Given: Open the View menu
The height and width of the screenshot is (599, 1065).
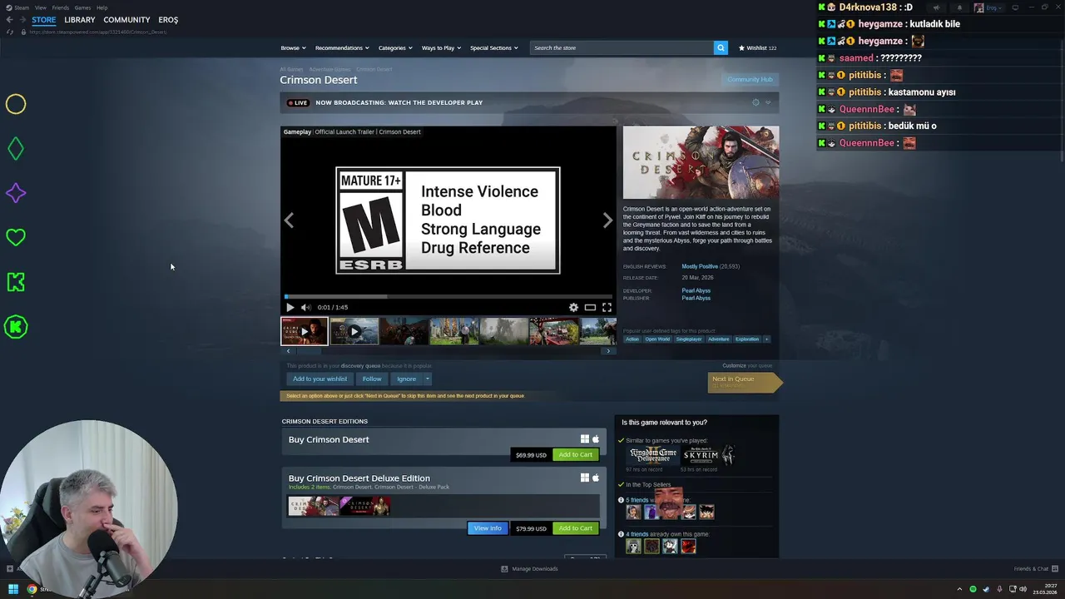Looking at the screenshot, I should pos(41,7).
